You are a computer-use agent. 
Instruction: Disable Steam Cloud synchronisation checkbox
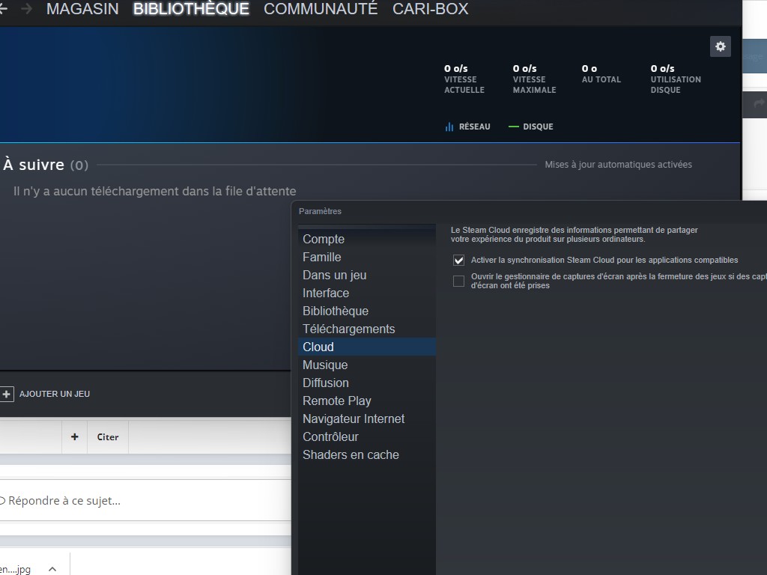[458, 260]
